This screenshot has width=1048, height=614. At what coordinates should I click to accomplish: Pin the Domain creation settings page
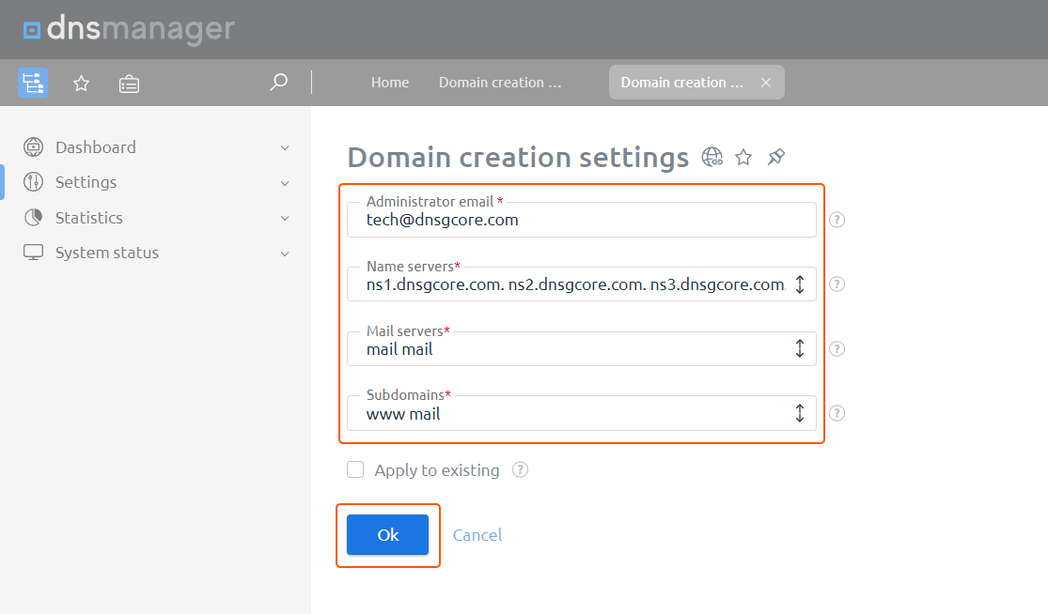[776, 157]
